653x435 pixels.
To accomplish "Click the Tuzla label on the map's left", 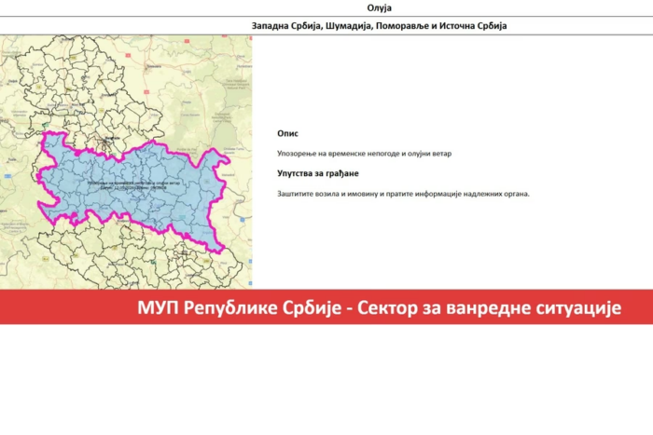I will 11,159.
